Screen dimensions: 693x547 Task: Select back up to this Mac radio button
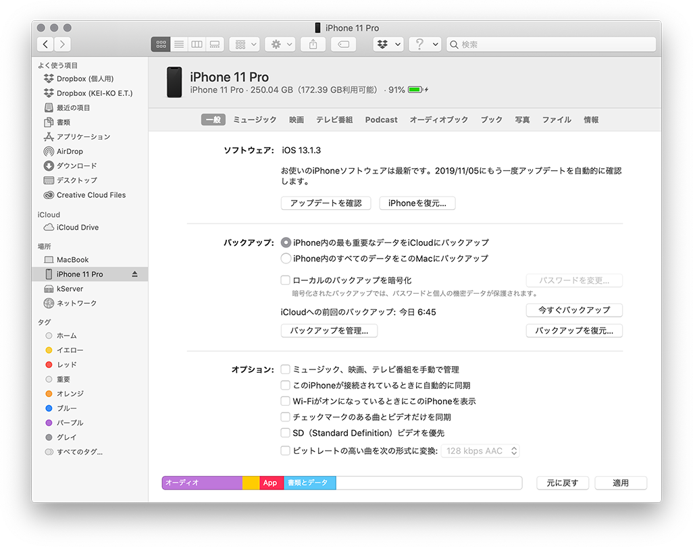(x=286, y=259)
